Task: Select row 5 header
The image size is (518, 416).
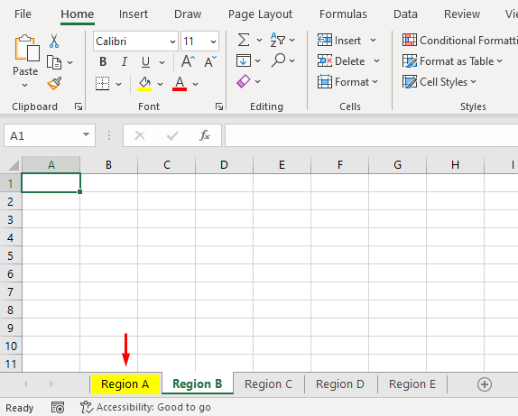Action: (11, 255)
